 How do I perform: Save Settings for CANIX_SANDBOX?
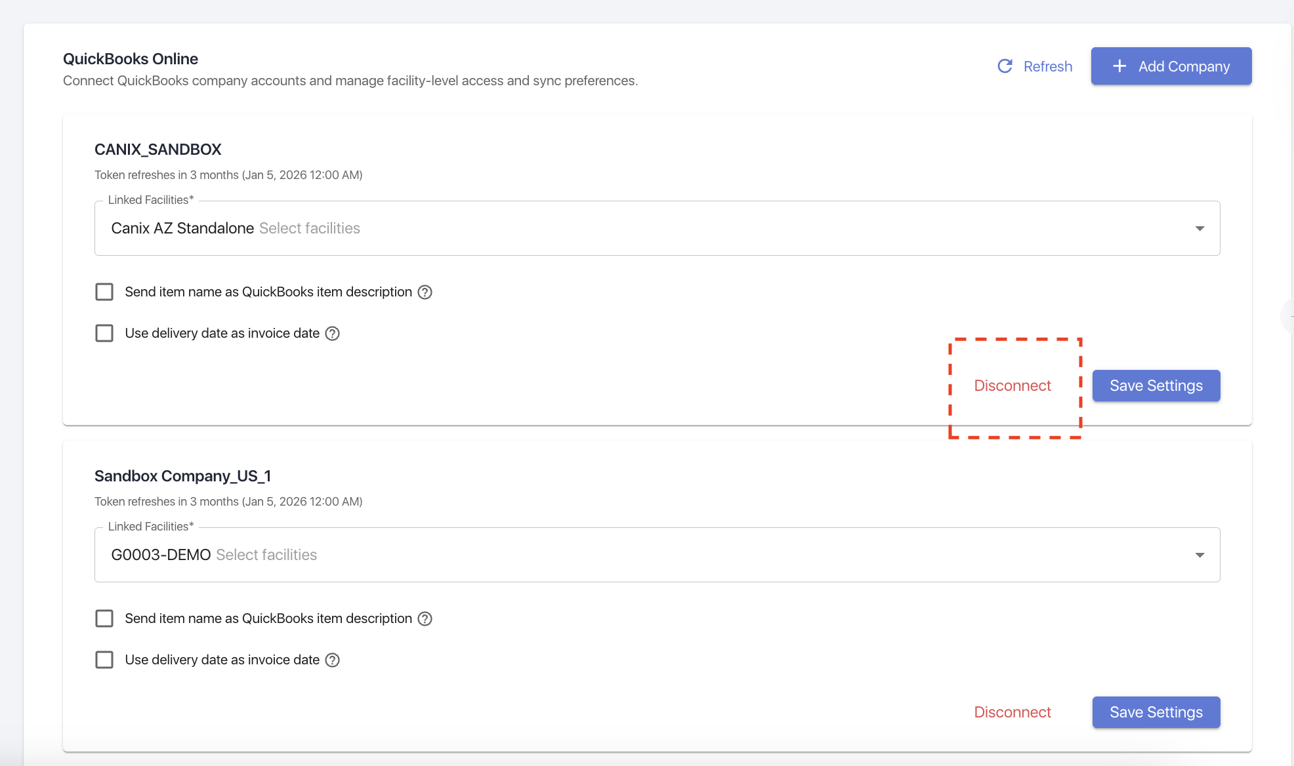point(1156,386)
